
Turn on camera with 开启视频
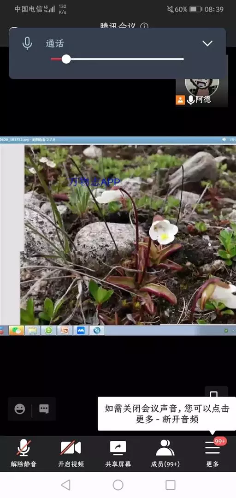[71, 453]
